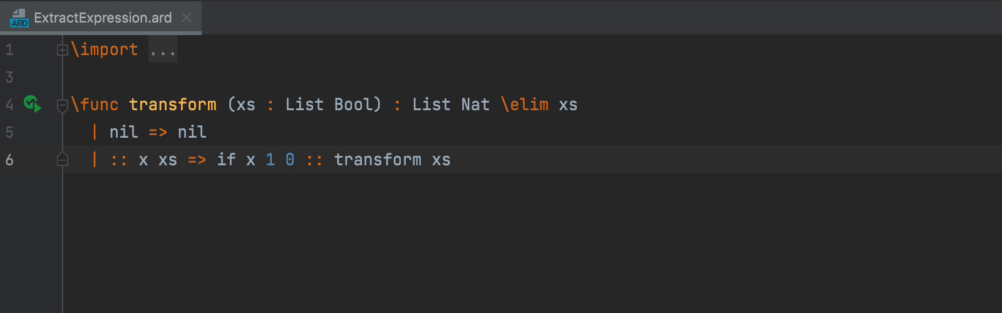
Task: Click the green run gutter icon
Action: pos(32,104)
